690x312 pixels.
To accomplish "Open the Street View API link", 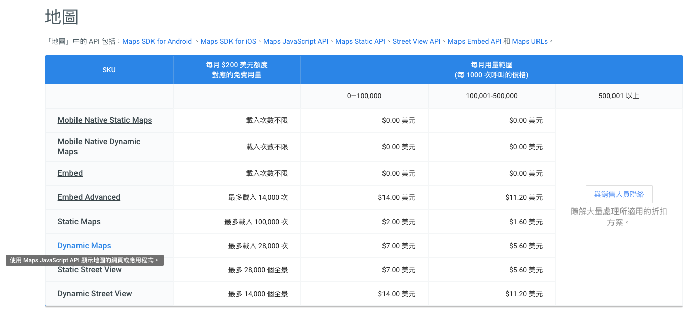I will [x=416, y=41].
